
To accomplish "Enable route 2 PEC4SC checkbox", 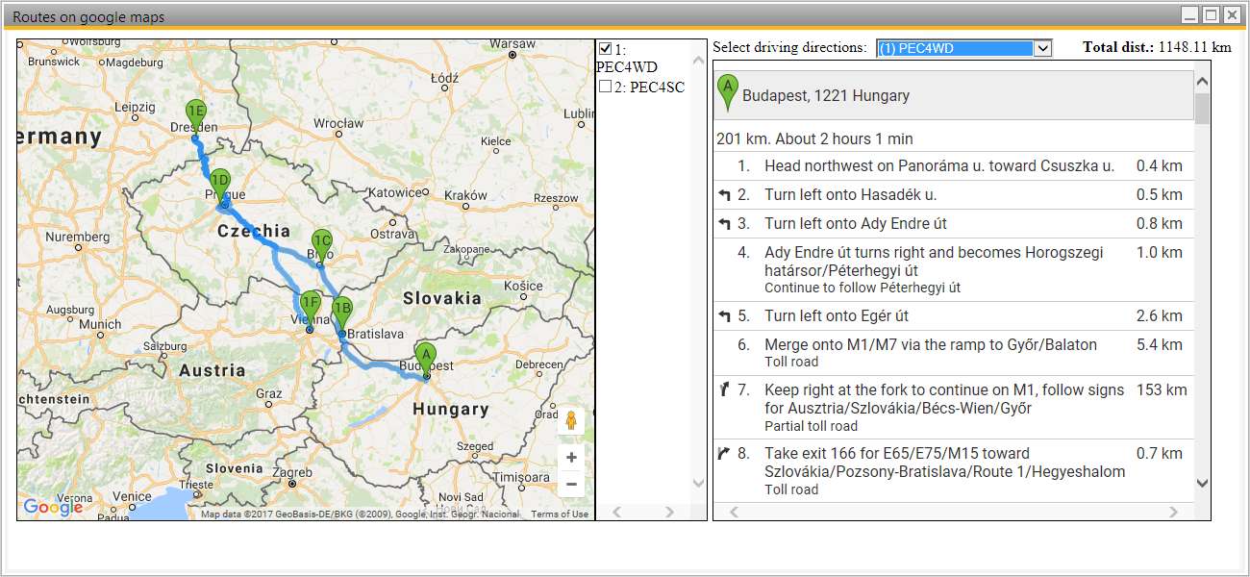I will tap(605, 87).
